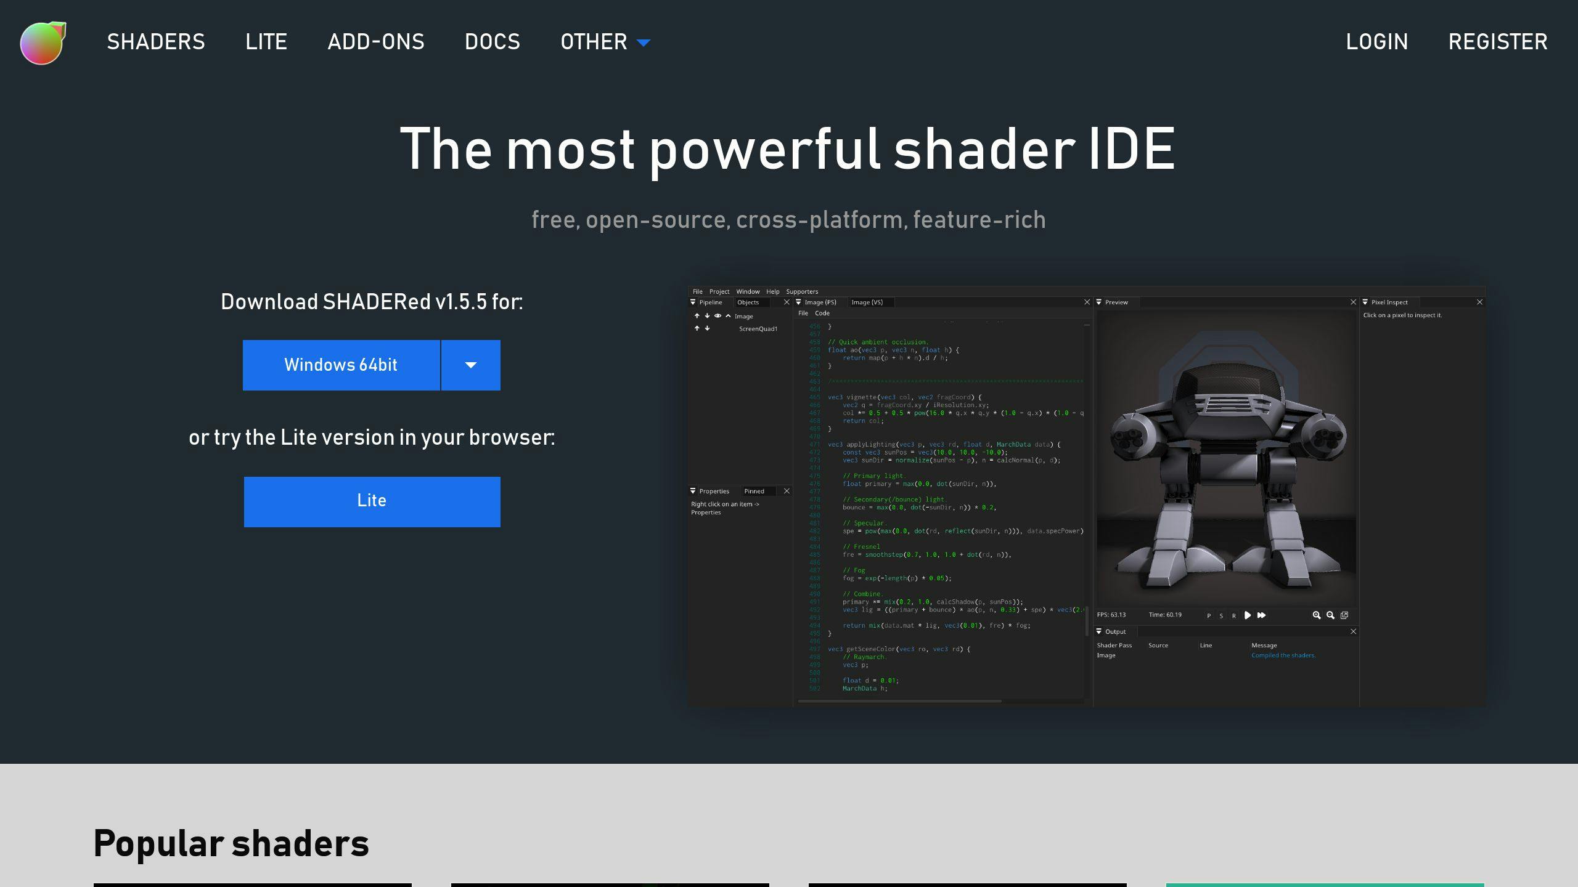Go to the LITE nav link
1578x887 pixels.
tap(266, 42)
